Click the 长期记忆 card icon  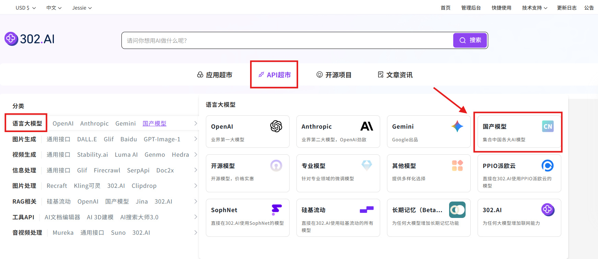click(x=457, y=210)
